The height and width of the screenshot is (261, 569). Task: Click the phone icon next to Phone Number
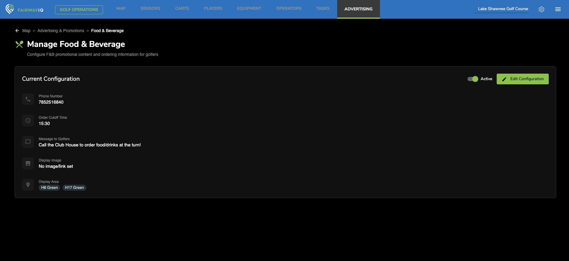click(x=28, y=99)
